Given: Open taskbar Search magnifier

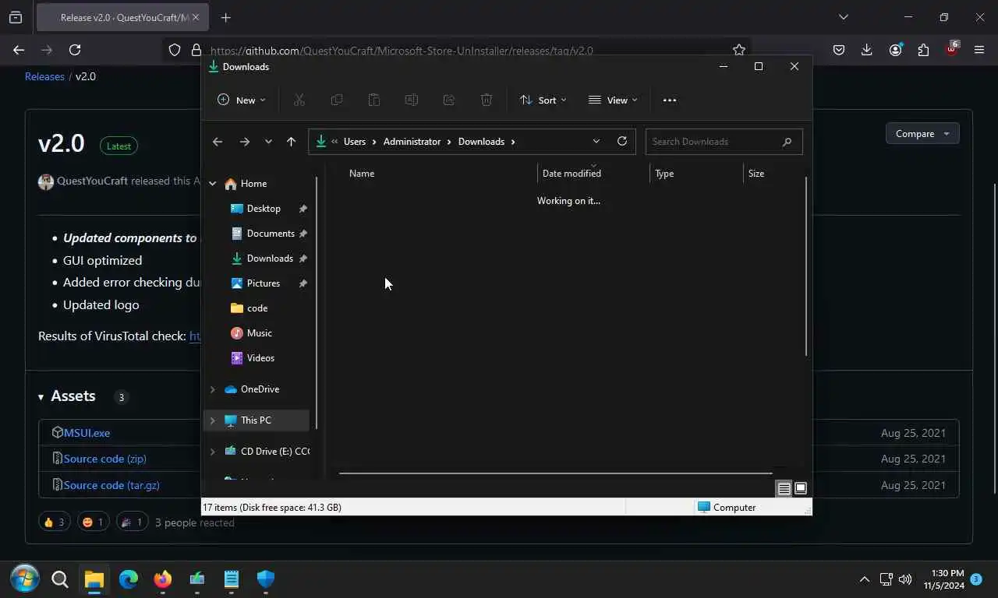Looking at the screenshot, I should coord(60,579).
